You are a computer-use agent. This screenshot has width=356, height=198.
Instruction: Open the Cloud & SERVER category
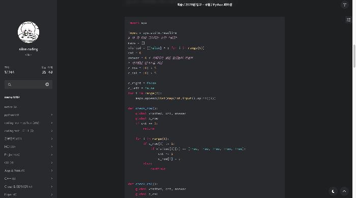pyautogui.click(x=18, y=187)
